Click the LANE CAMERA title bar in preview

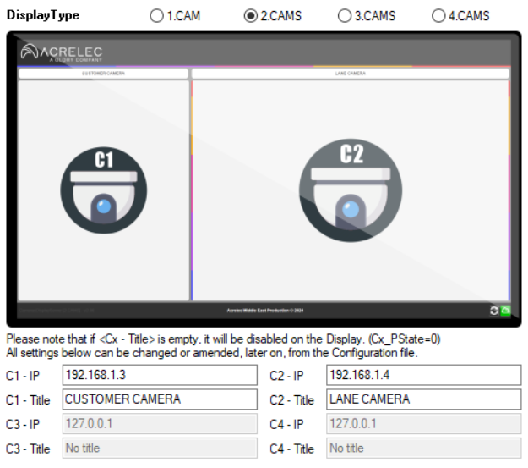point(350,74)
